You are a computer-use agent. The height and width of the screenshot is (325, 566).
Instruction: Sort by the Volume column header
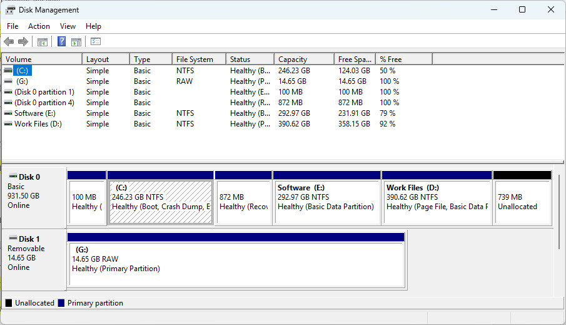coord(42,59)
